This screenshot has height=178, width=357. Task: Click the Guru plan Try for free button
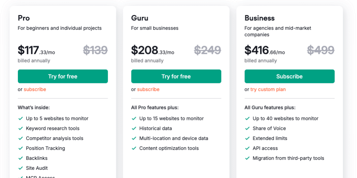176,76
